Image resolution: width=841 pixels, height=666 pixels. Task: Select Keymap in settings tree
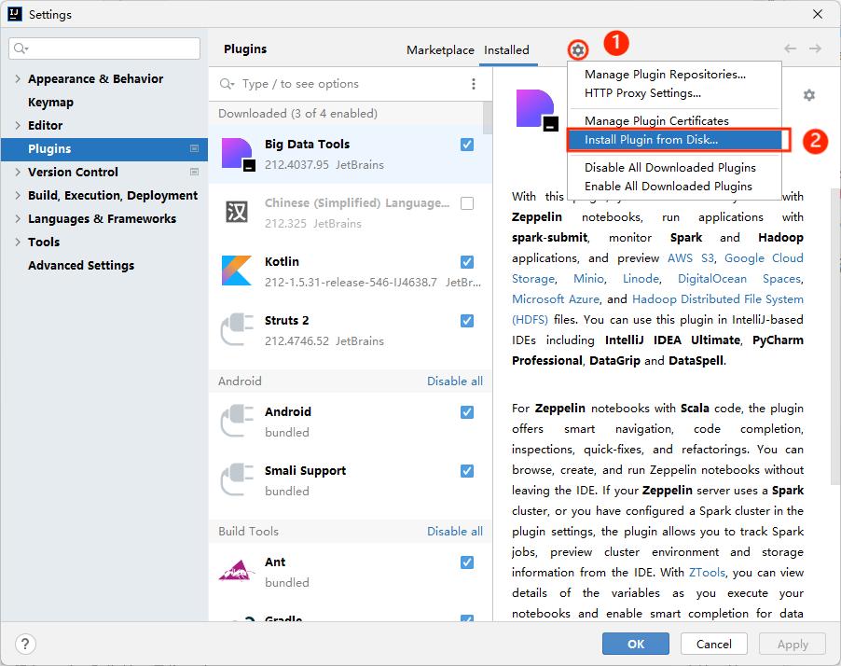pos(50,102)
